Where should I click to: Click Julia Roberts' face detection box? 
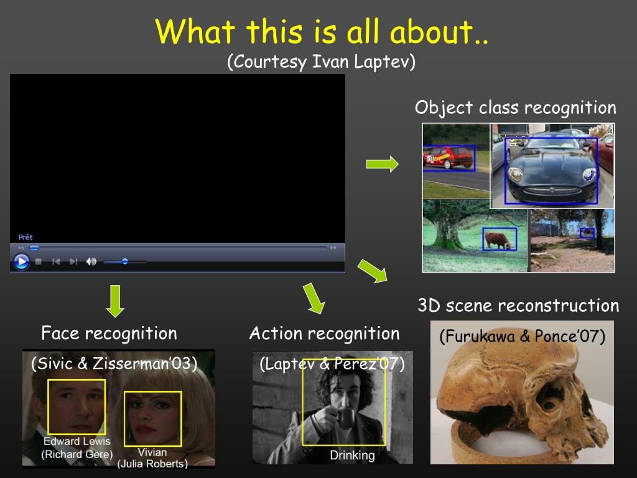coord(153,419)
